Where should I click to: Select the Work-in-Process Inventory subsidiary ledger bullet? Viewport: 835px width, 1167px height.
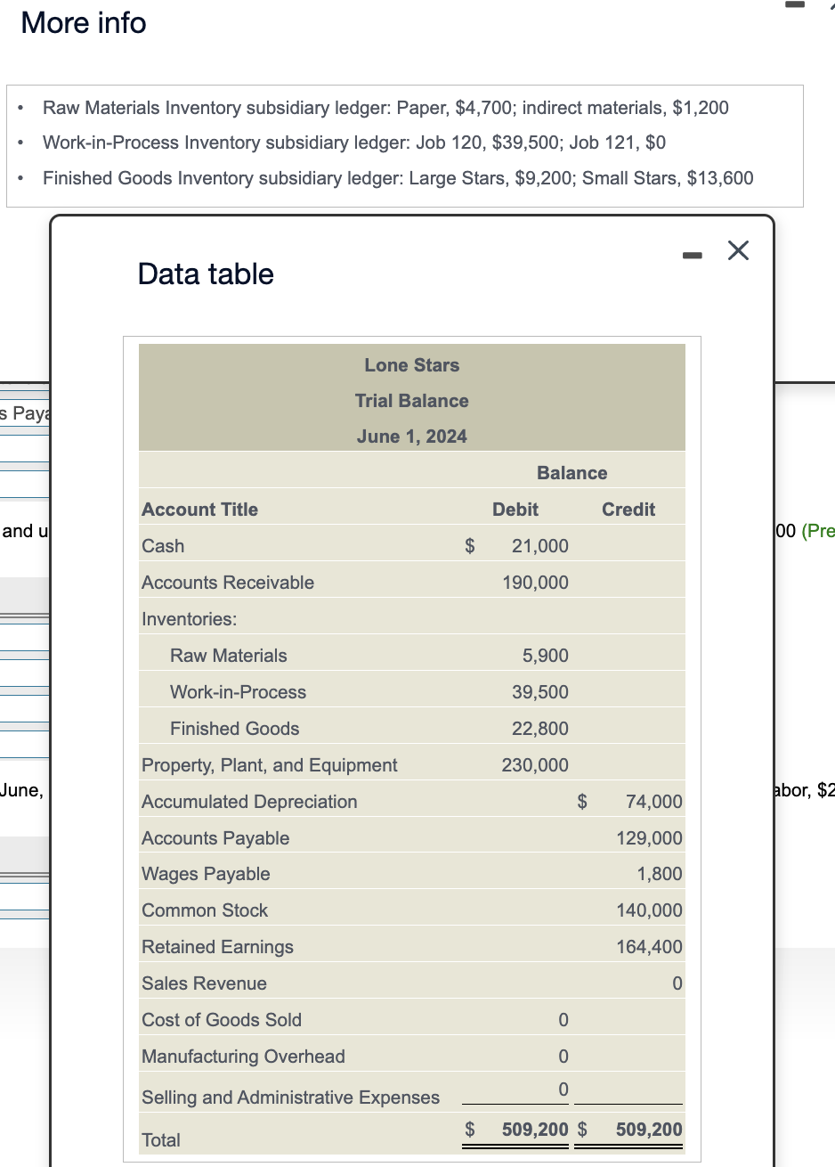354,143
